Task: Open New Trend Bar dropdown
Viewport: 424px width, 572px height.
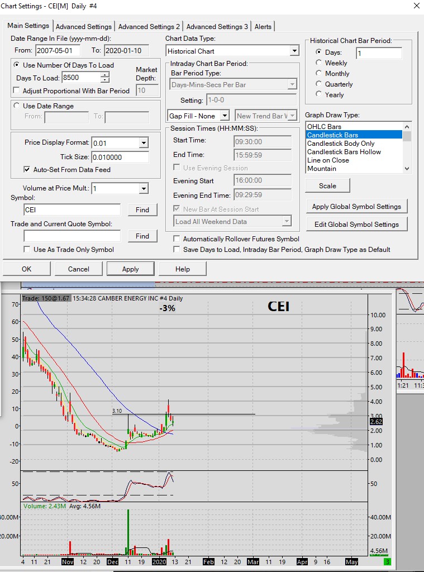Action: coord(292,116)
